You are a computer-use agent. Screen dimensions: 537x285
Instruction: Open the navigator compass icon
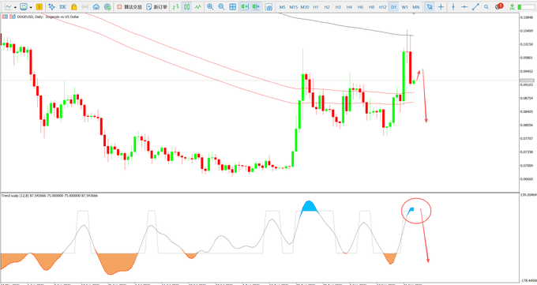51,7
